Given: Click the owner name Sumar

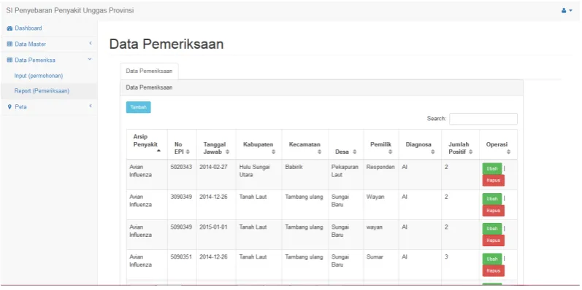Looking at the screenshot, I should pyautogui.click(x=375, y=257).
